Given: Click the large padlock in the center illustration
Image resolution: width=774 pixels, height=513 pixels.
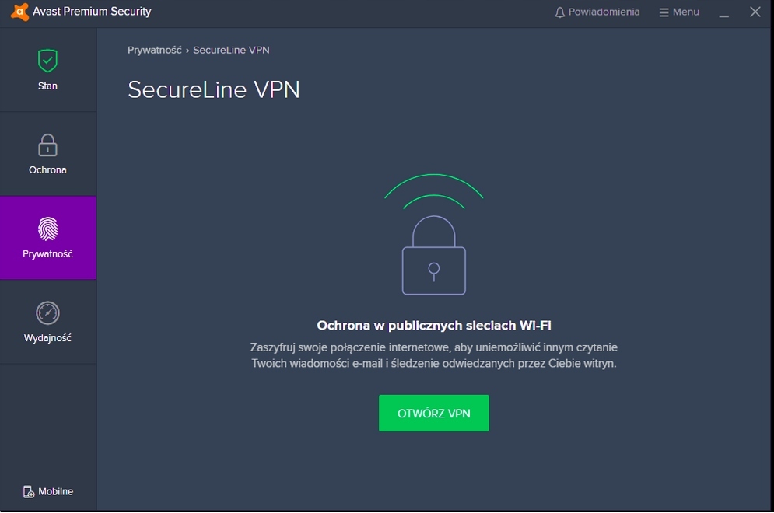Looking at the screenshot, I should 433,258.
